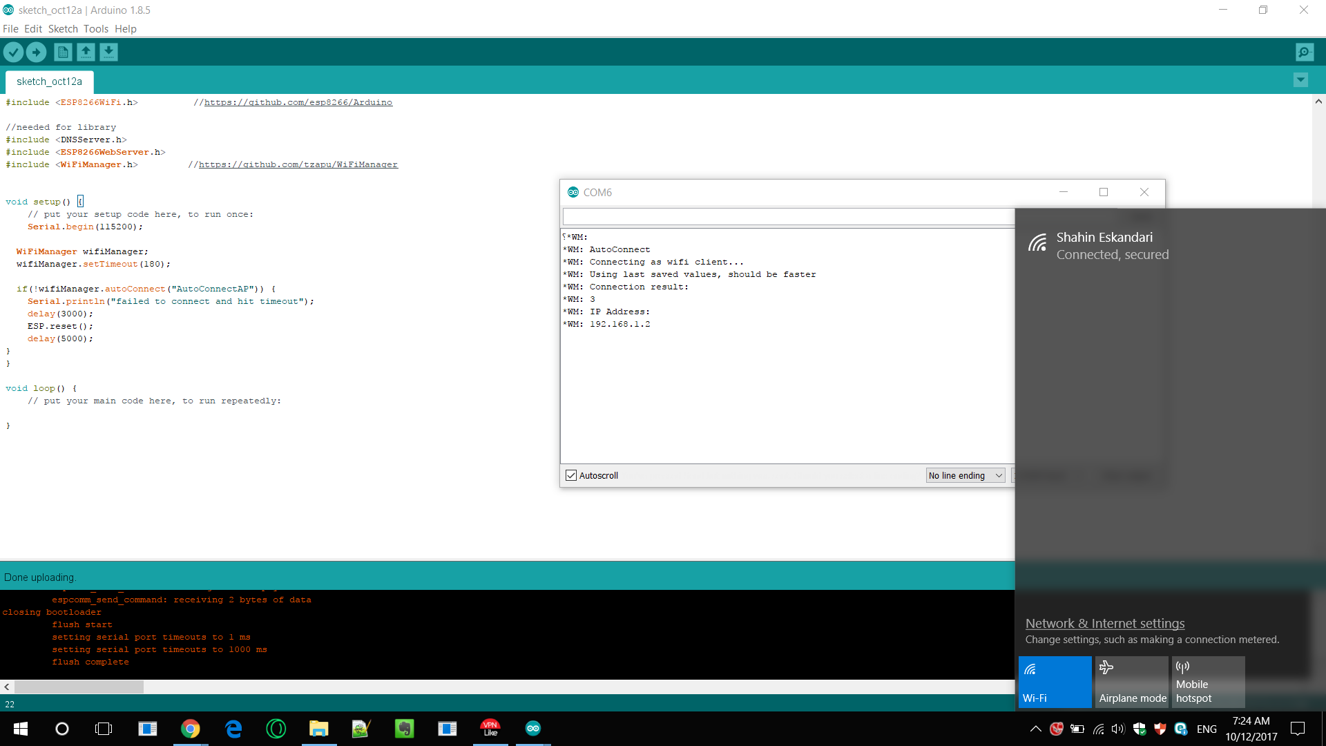Click the Upload arrow icon
Image resolution: width=1326 pixels, height=746 pixels.
(36, 52)
